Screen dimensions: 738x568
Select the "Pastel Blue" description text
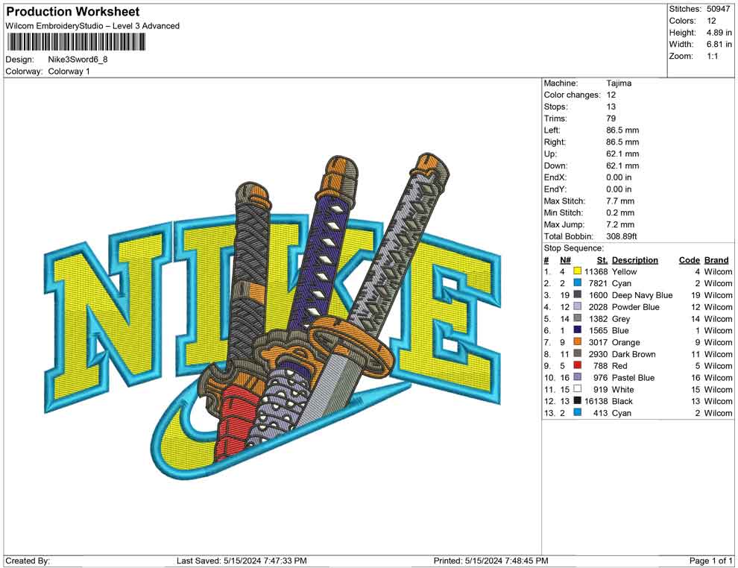[633, 377]
